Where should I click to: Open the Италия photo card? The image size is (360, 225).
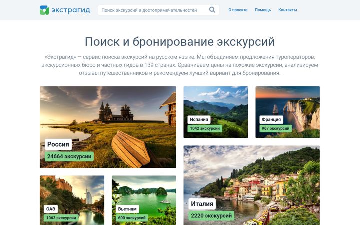click(252, 185)
